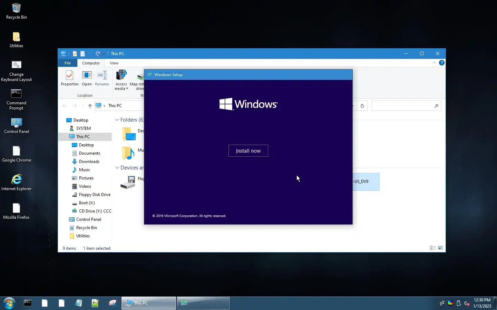Select the floppy drive icon in Devices

tap(128, 182)
